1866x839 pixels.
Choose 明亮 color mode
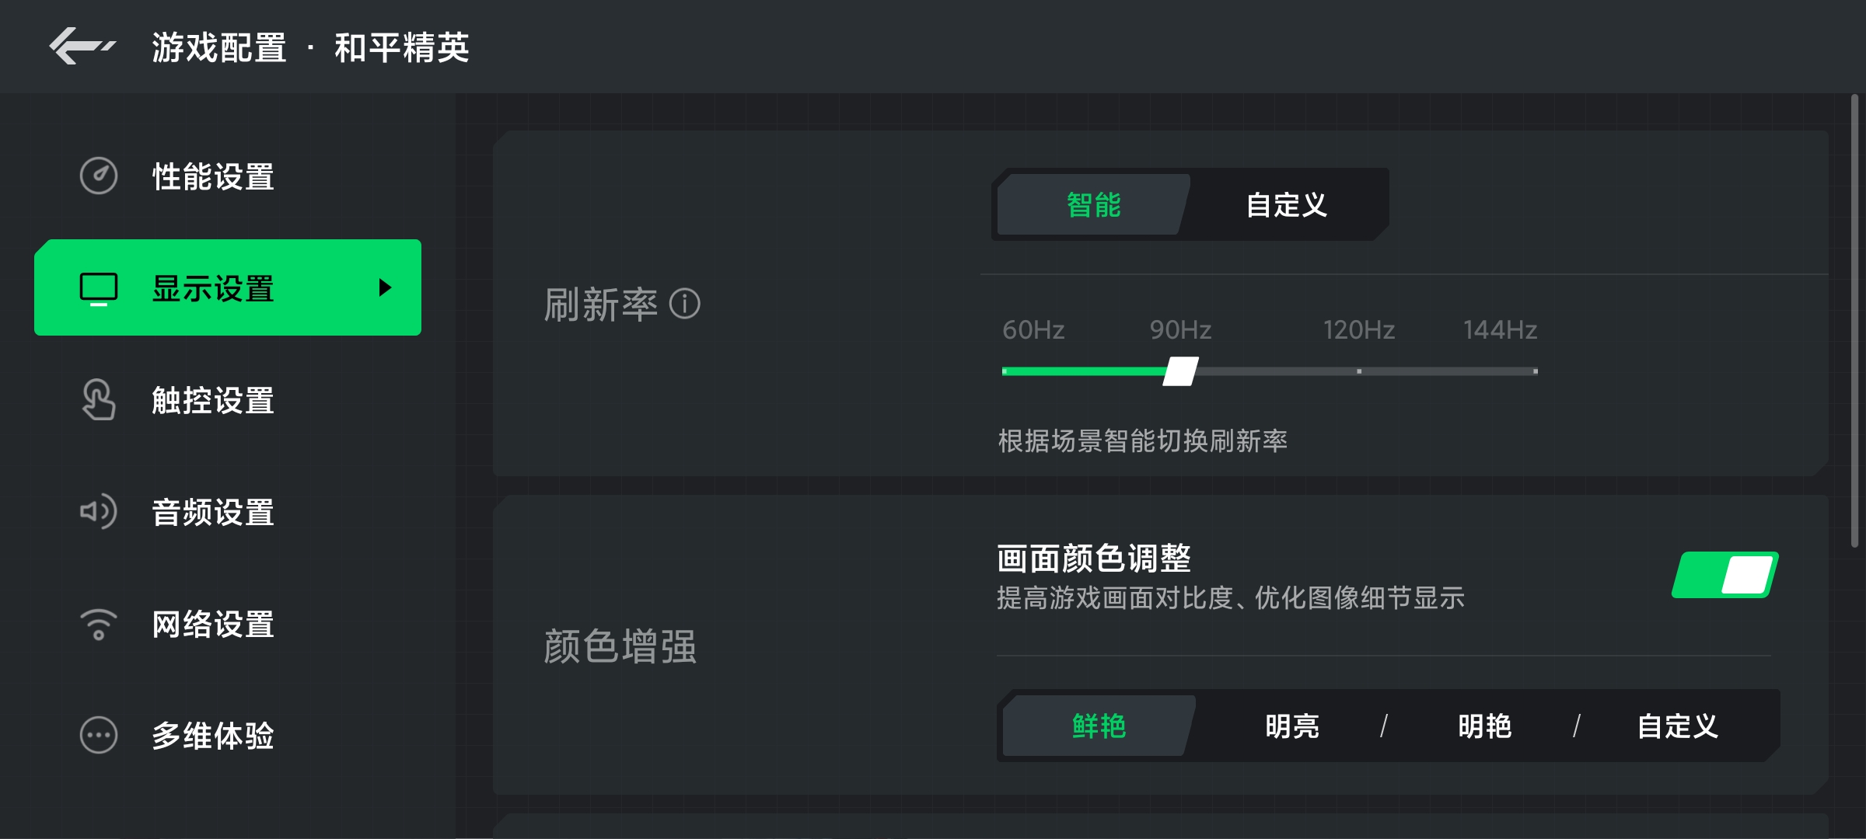(x=1292, y=726)
